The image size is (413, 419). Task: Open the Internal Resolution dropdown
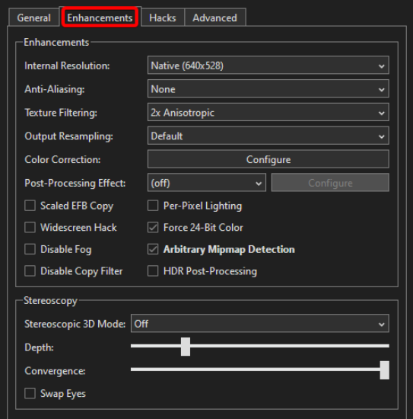tap(268, 66)
